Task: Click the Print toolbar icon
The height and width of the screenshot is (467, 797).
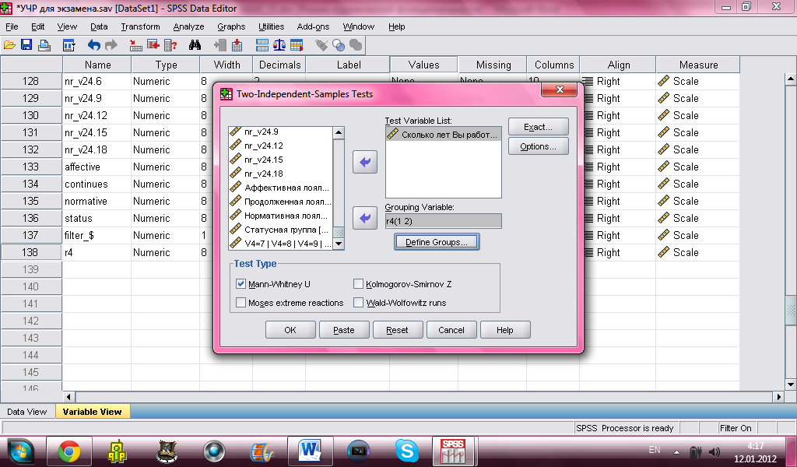Action: click(x=44, y=45)
